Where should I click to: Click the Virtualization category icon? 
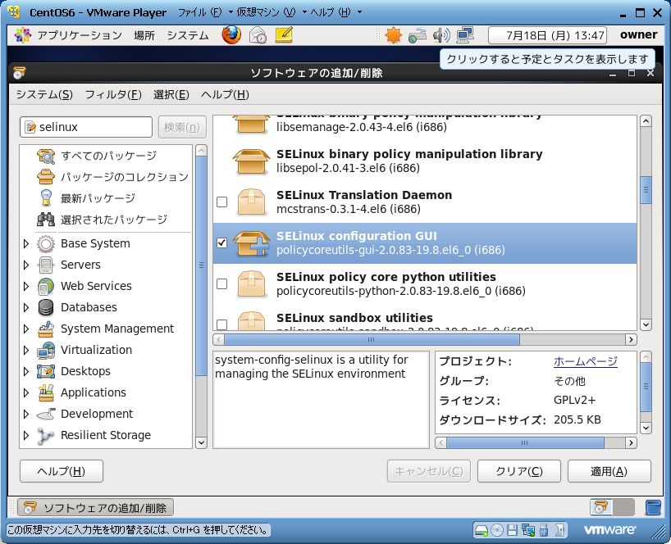46,351
